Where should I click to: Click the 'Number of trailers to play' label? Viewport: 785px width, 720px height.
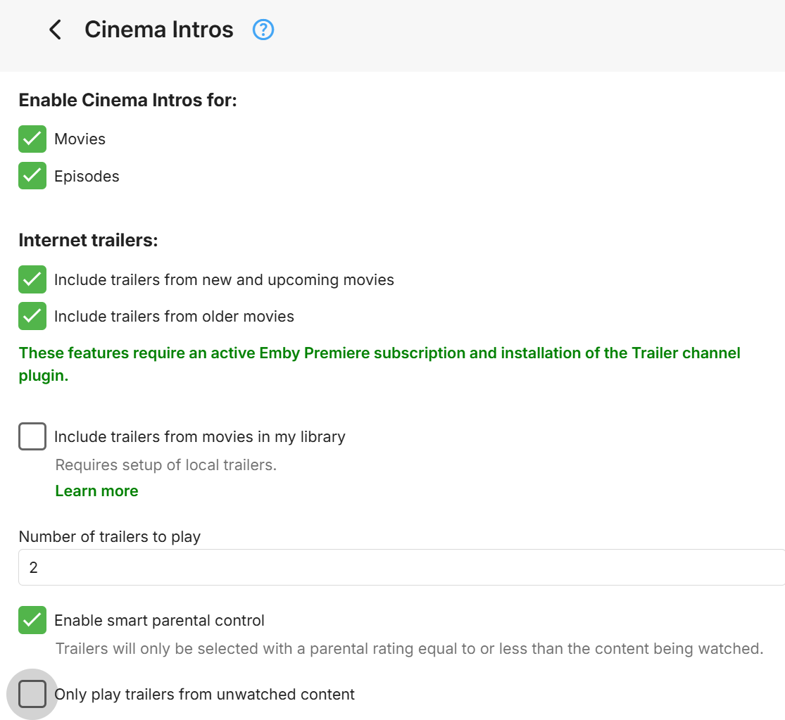pyautogui.click(x=109, y=536)
